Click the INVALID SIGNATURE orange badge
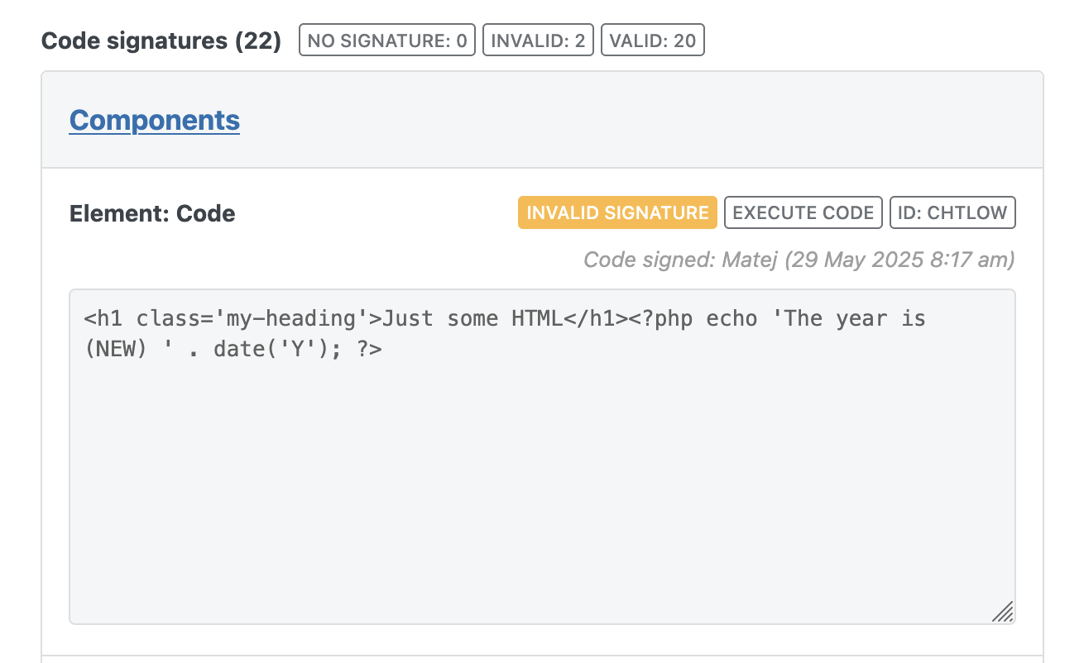1084x663 pixels. pyautogui.click(x=617, y=212)
